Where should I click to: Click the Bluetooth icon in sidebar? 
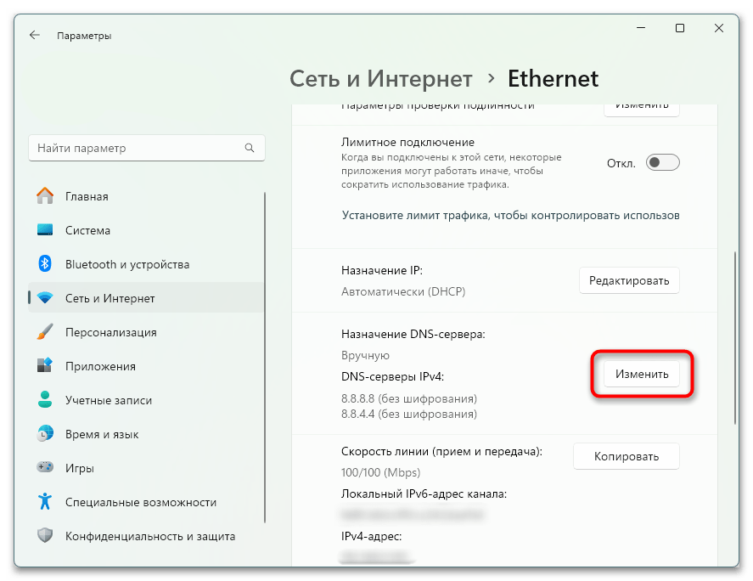pyautogui.click(x=45, y=264)
